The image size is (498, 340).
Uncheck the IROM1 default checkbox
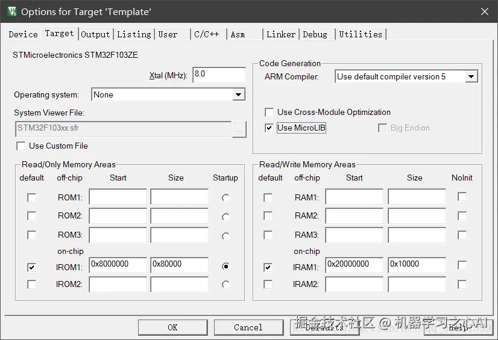click(x=31, y=267)
